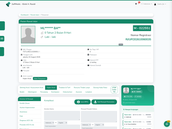Switch to the Penunjang tab
The image size is (172, 129).
coord(44,92)
